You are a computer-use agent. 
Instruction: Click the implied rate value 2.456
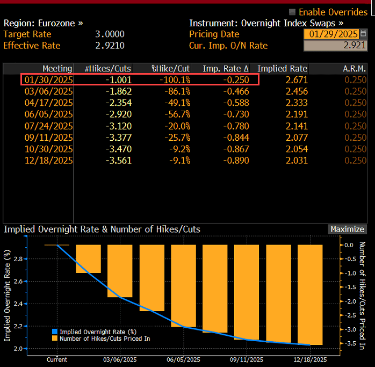(297, 91)
